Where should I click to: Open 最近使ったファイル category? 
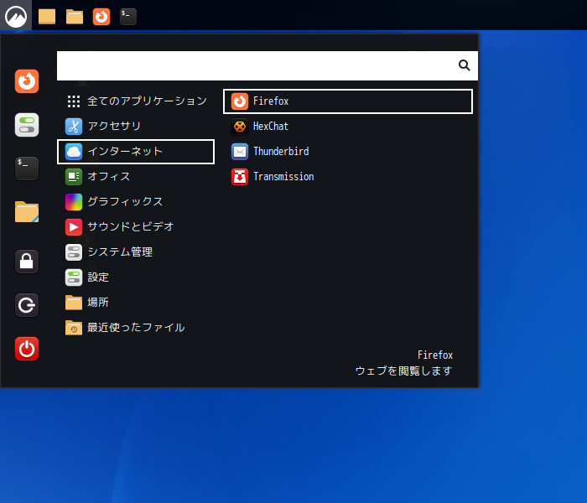pos(136,328)
